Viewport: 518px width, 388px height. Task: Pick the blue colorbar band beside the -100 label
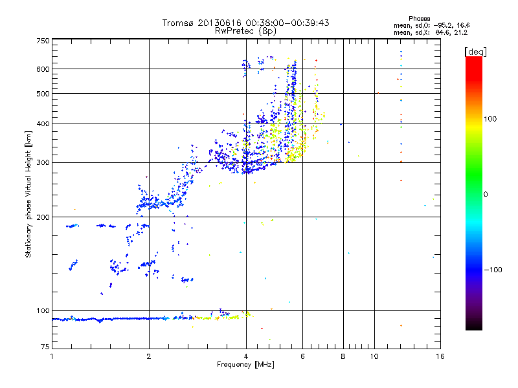(x=473, y=269)
